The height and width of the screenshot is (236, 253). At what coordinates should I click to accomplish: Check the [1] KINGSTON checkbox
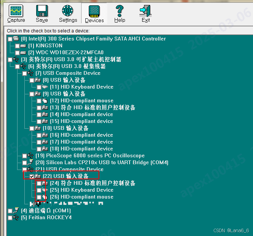tap(17, 46)
